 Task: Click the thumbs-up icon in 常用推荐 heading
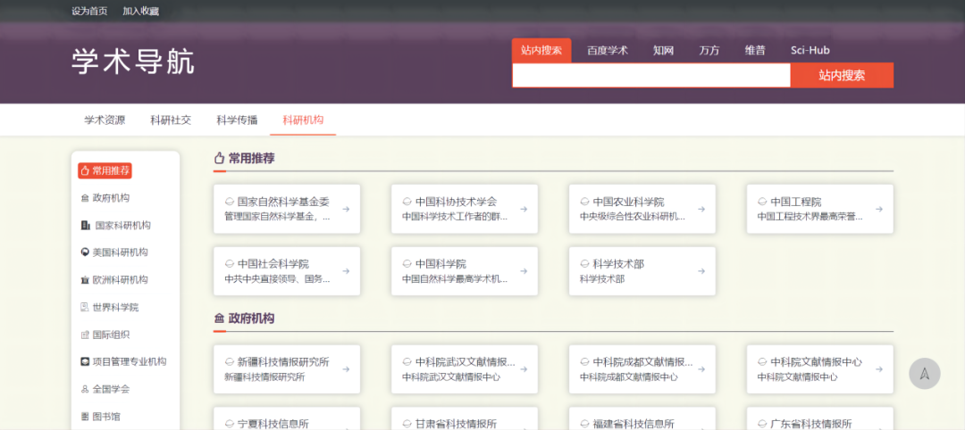pos(219,159)
